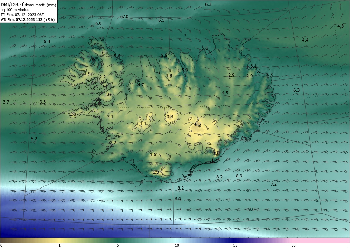Click the map value "8.3" south of Iceland
Image resolution: width=350 pixels, height=248 pixels.
[239, 176]
